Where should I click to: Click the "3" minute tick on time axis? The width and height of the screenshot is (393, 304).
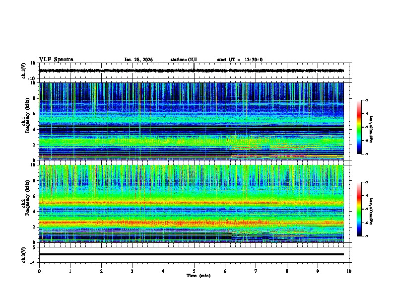132,271
